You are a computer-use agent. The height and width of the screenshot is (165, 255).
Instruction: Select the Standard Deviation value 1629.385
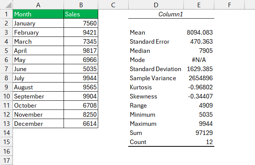coord(199,69)
